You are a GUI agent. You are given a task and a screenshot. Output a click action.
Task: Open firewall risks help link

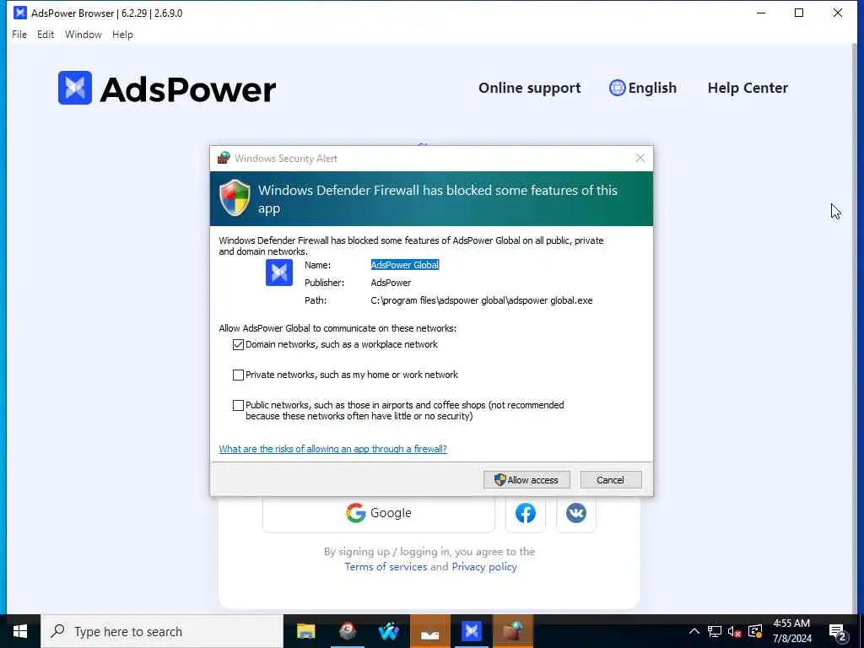(x=332, y=449)
